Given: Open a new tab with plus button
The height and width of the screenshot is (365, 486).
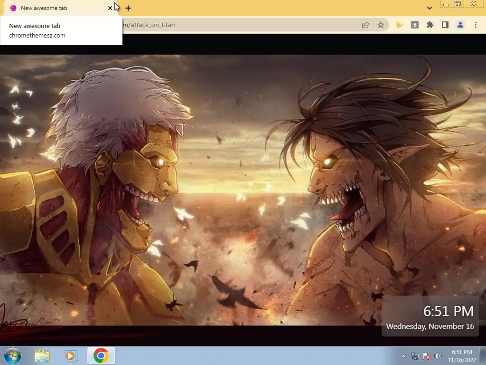Looking at the screenshot, I should tap(128, 8).
